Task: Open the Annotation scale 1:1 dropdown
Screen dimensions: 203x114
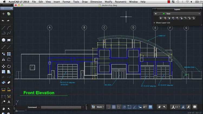Action: (176, 107)
